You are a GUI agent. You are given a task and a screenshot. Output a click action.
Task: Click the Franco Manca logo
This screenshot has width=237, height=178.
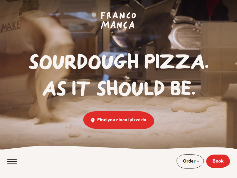point(118,20)
